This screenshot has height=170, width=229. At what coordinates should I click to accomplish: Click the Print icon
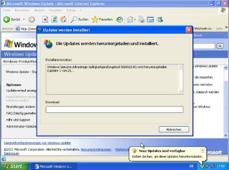[142, 20]
